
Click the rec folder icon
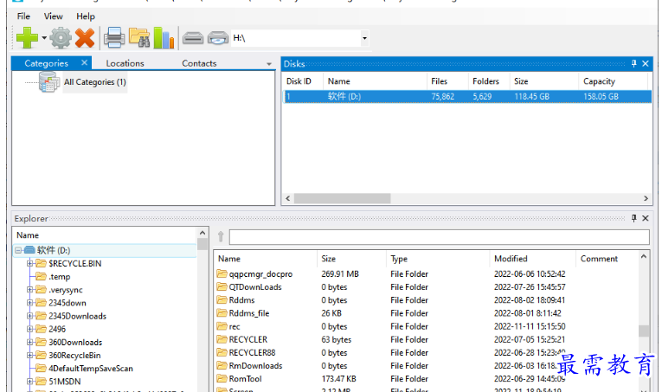click(222, 325)
